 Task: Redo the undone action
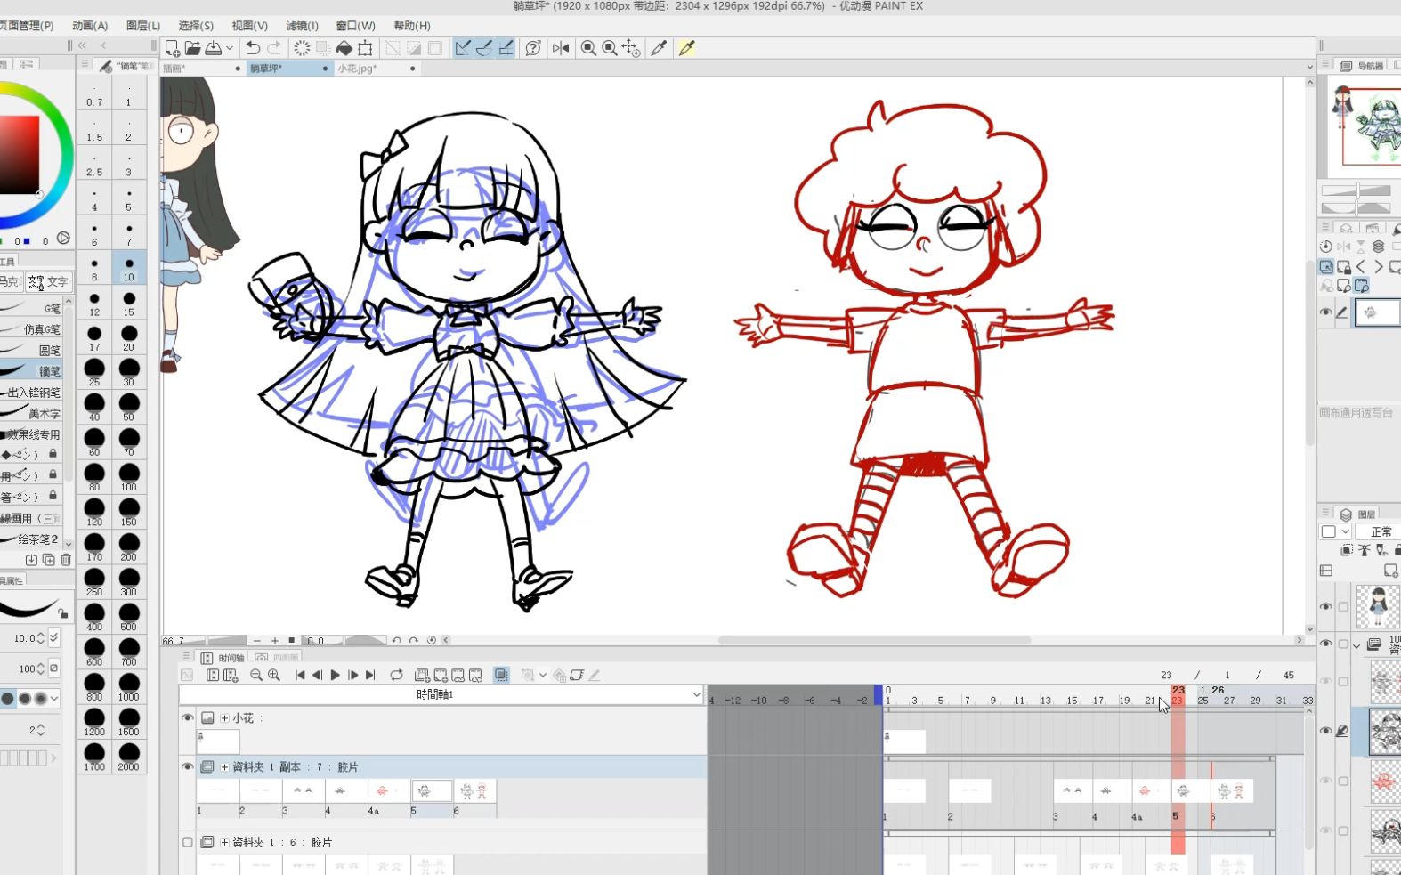(274, 48)
